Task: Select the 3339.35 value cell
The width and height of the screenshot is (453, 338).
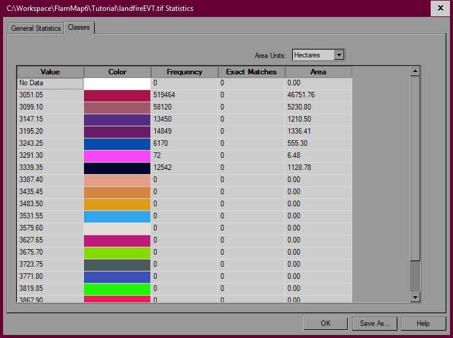Action: (50, 168)
